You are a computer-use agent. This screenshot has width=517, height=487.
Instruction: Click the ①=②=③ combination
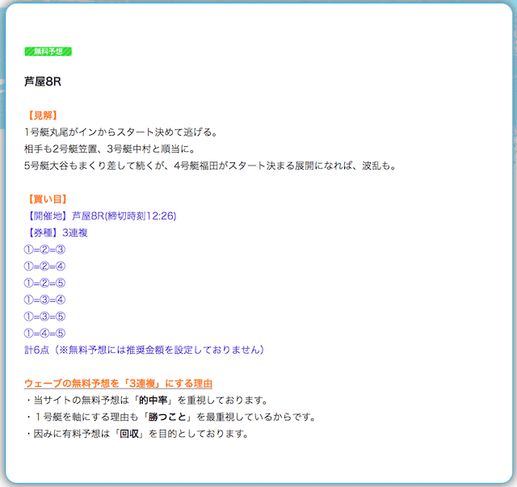click(x=44, y=250)
